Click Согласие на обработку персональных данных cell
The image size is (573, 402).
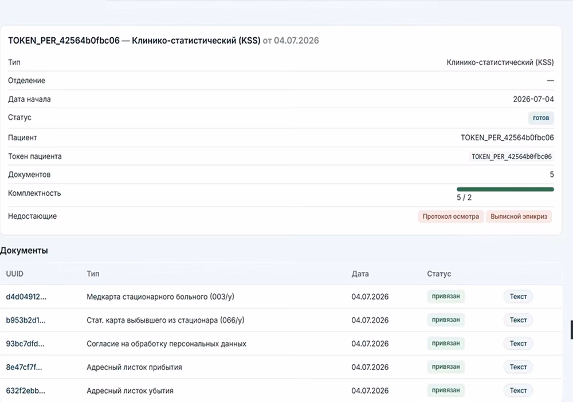click(166, 344)
